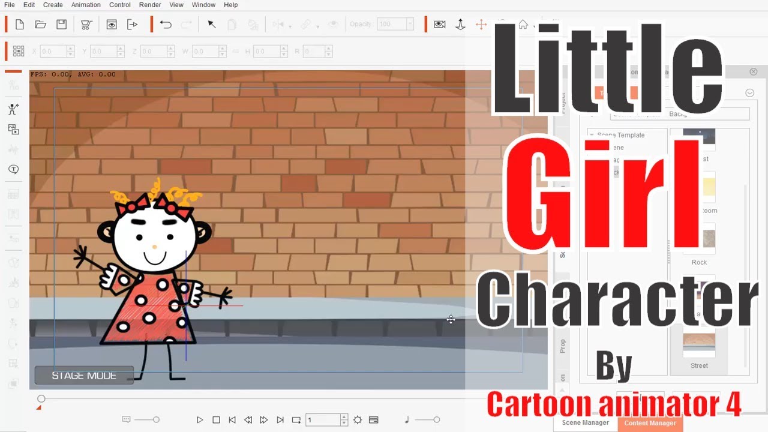Jump to the first frame
This screenshot has width=768, height=432.
tap(232, 420)
